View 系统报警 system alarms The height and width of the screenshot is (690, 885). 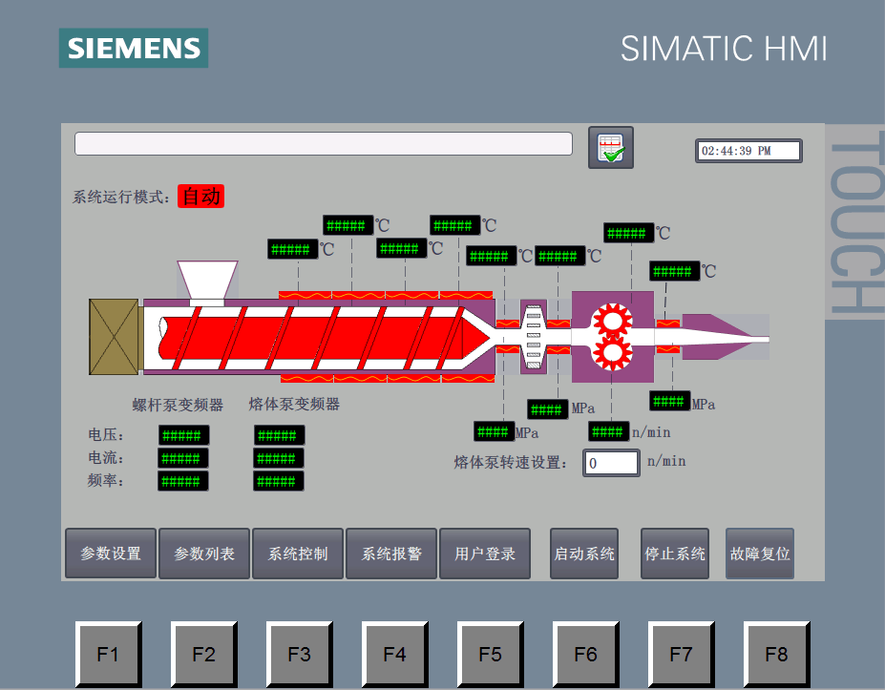[390, 554]
